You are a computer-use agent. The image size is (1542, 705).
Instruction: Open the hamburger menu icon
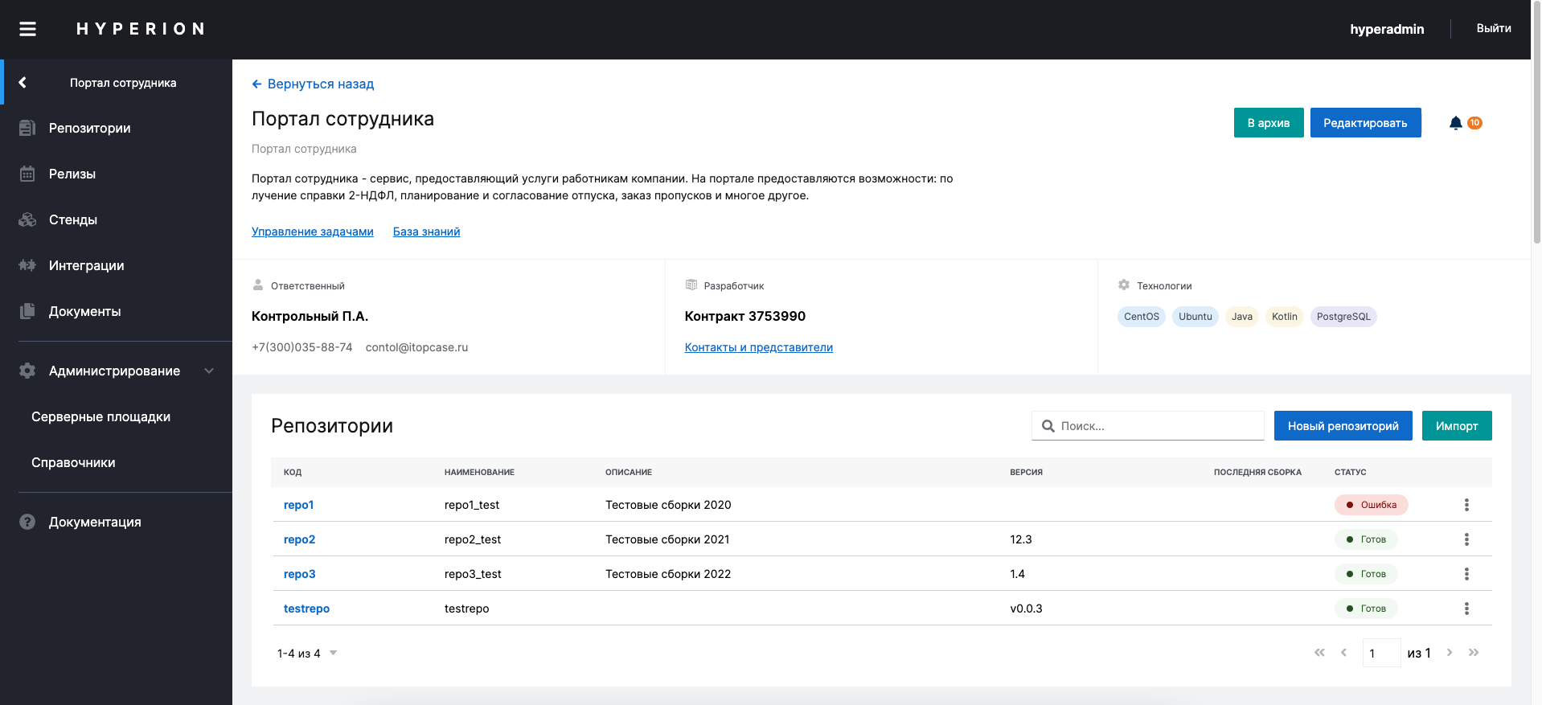[x=27, y=29]
